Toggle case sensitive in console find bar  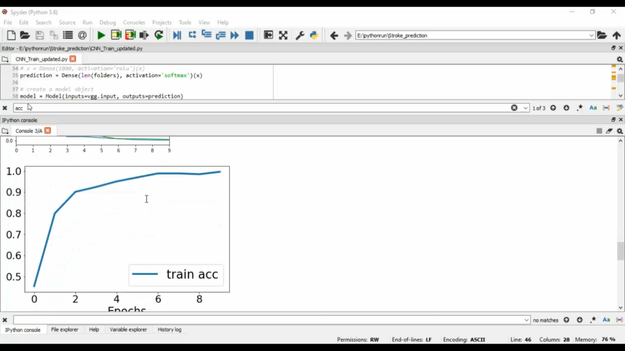(x=606, y=320)
